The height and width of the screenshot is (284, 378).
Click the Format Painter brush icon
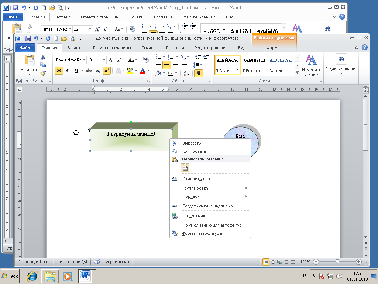43,73
